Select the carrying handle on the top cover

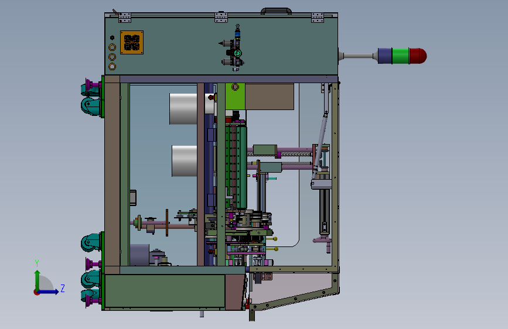point(277,11)
